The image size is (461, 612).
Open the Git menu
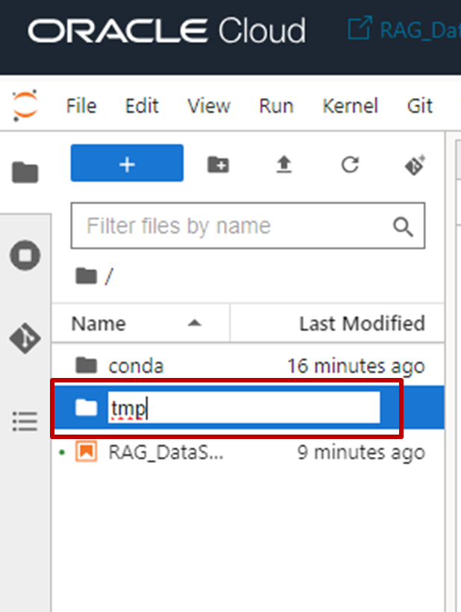point(420,106)
